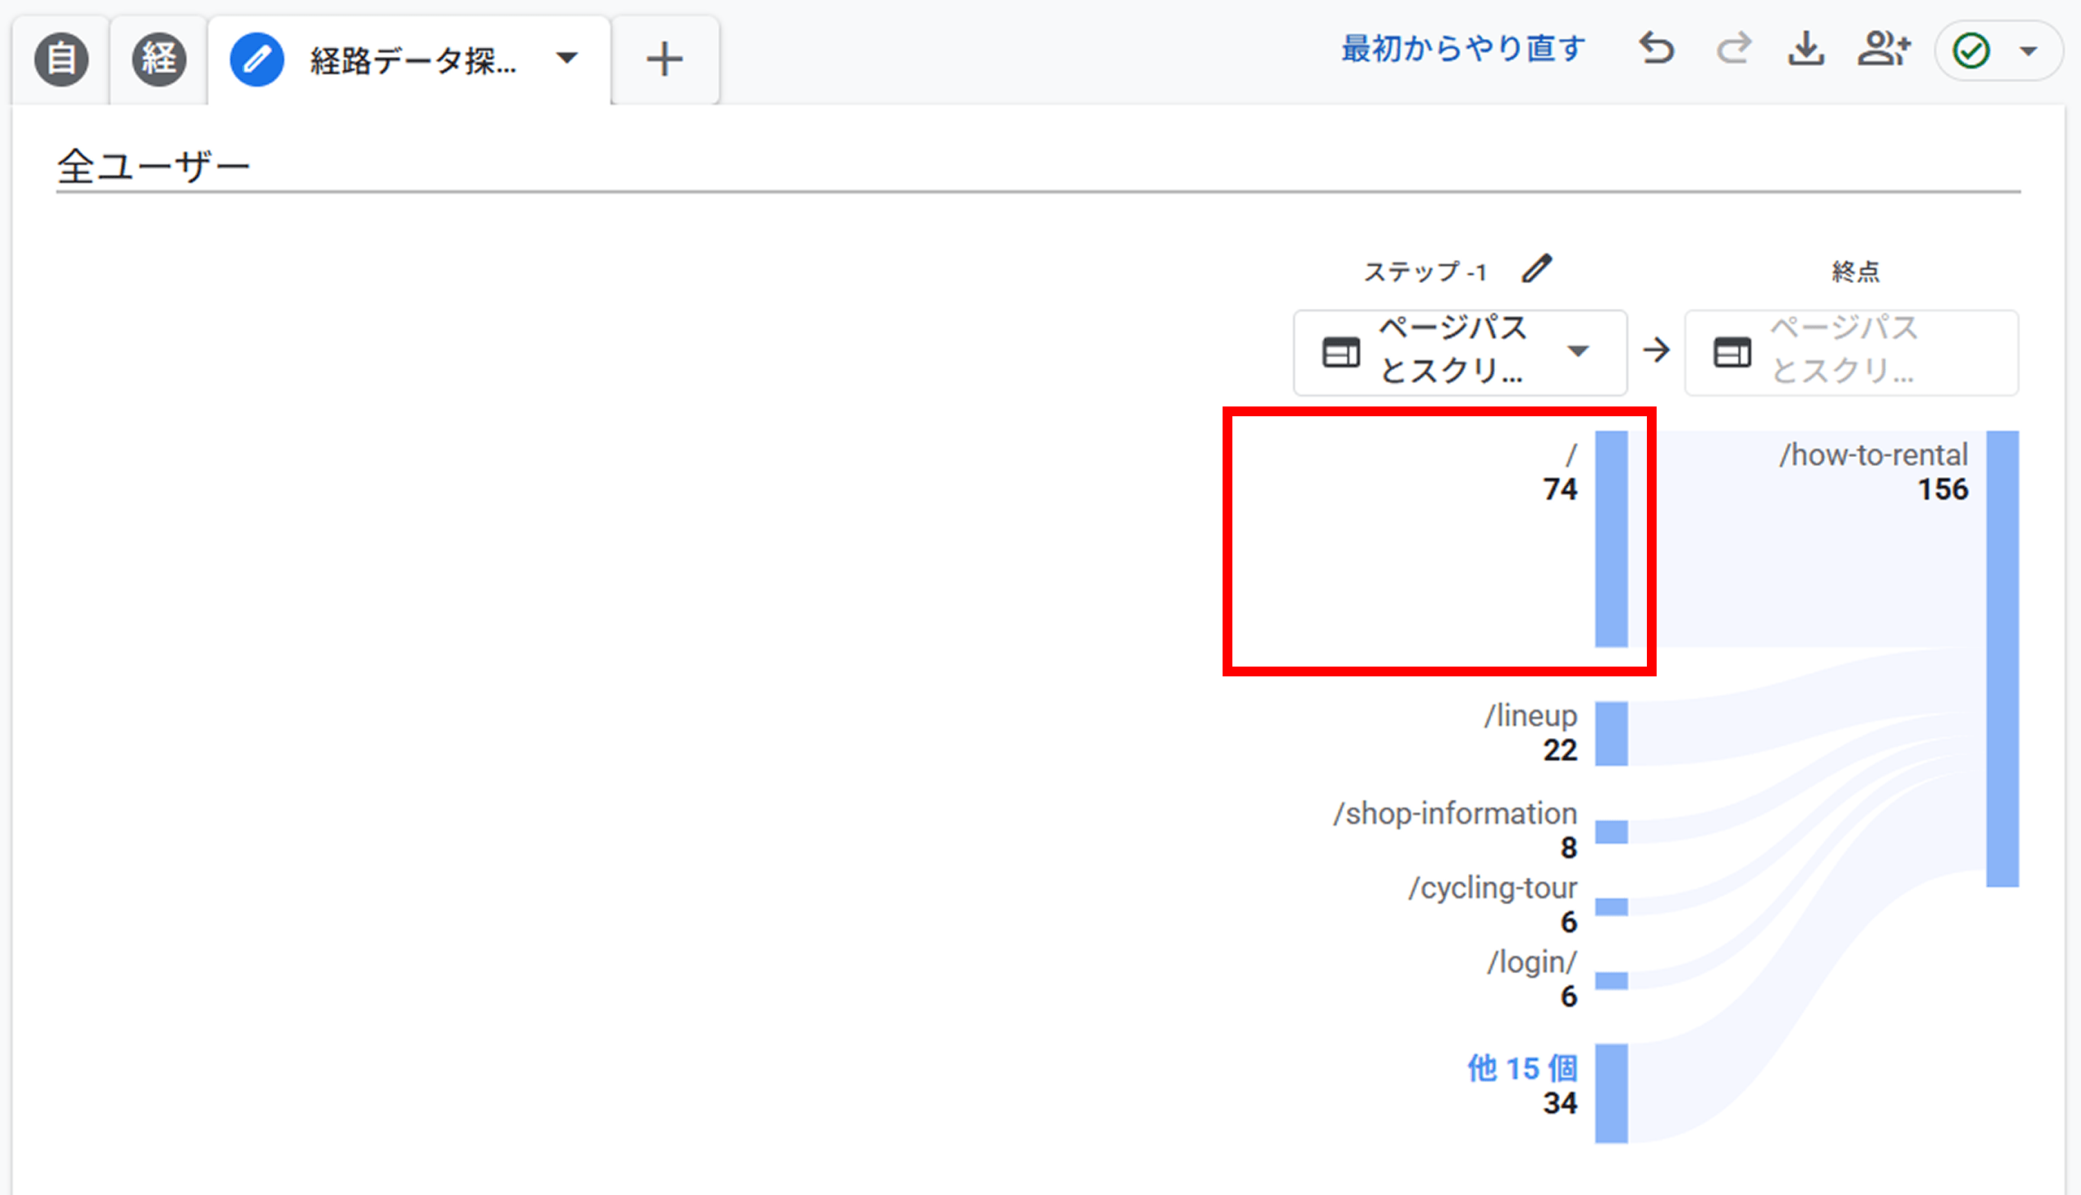Redo the last change
Viewport: 2081px width, 1195px height.
pos(1733,48)
